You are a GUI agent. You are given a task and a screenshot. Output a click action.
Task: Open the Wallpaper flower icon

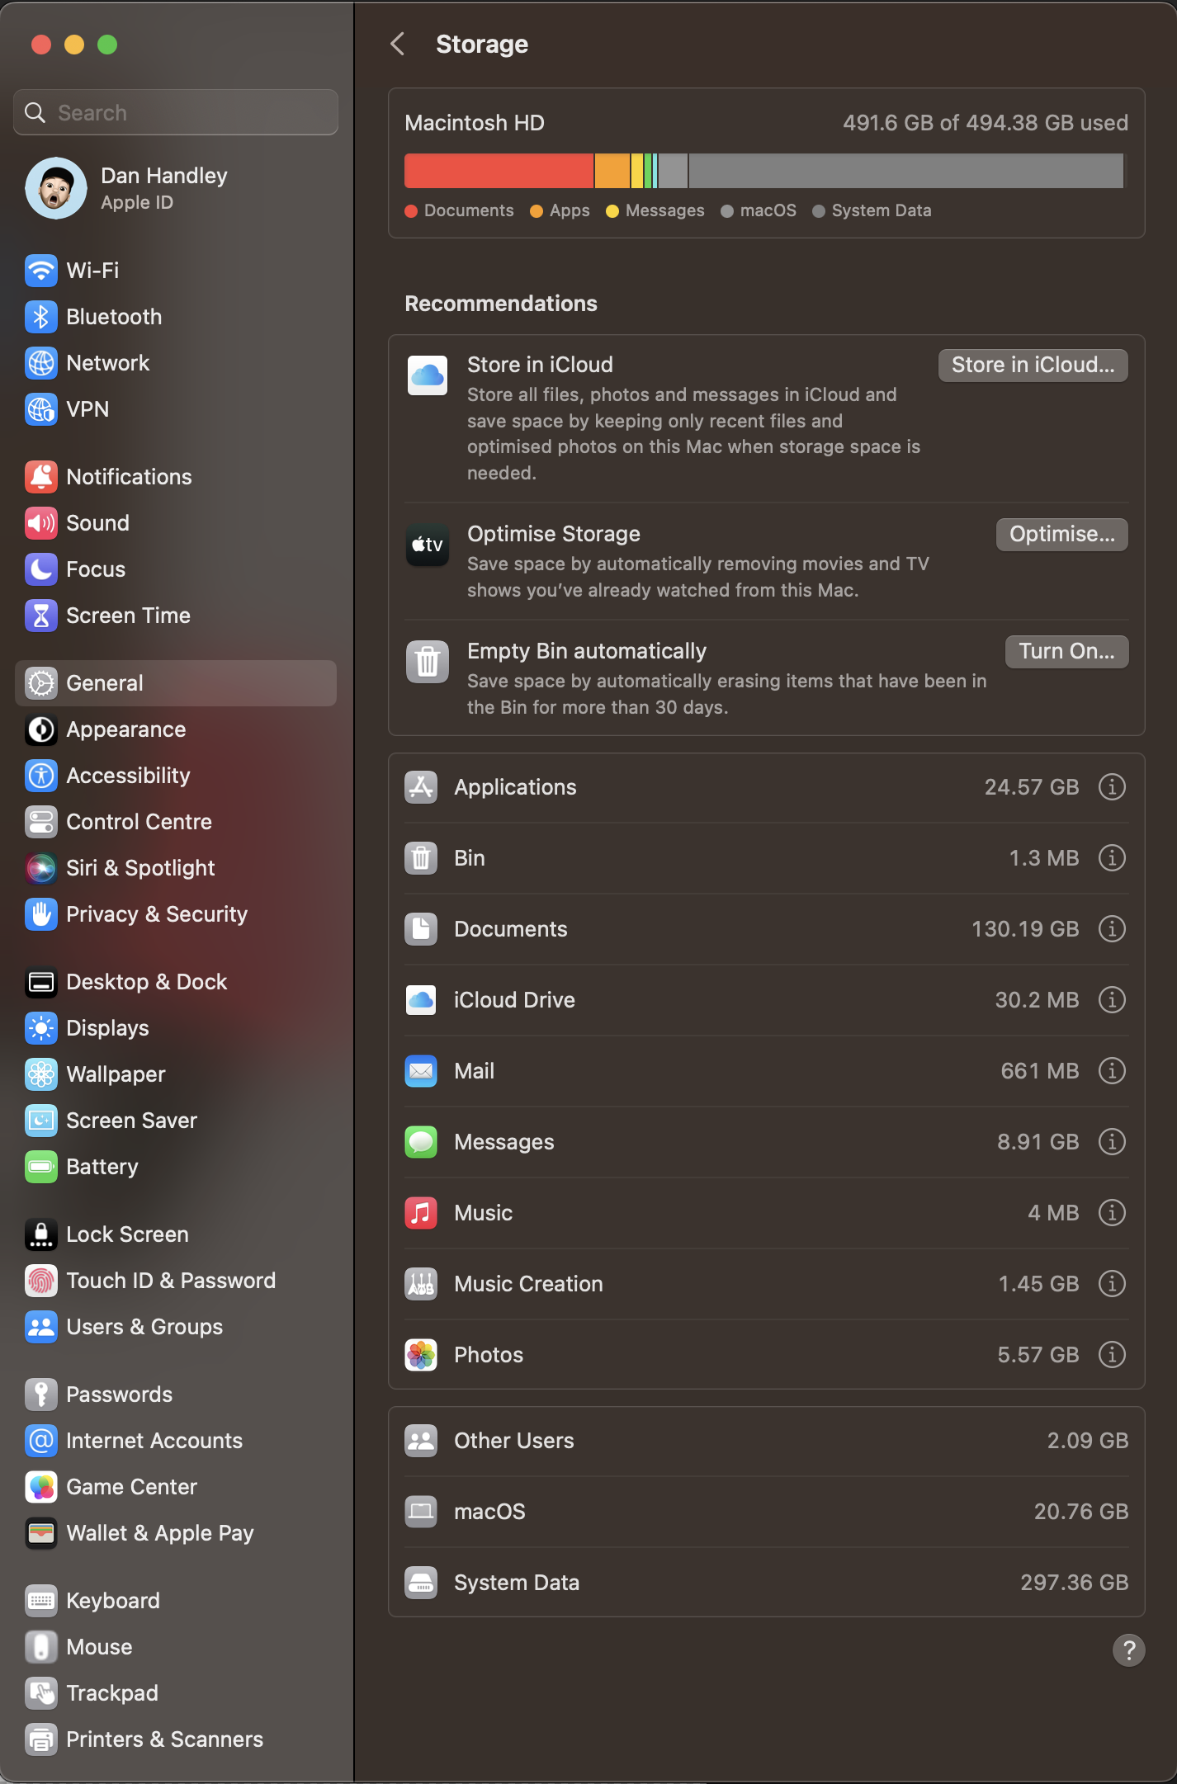pyautogui.click(x=40, y=1074)
